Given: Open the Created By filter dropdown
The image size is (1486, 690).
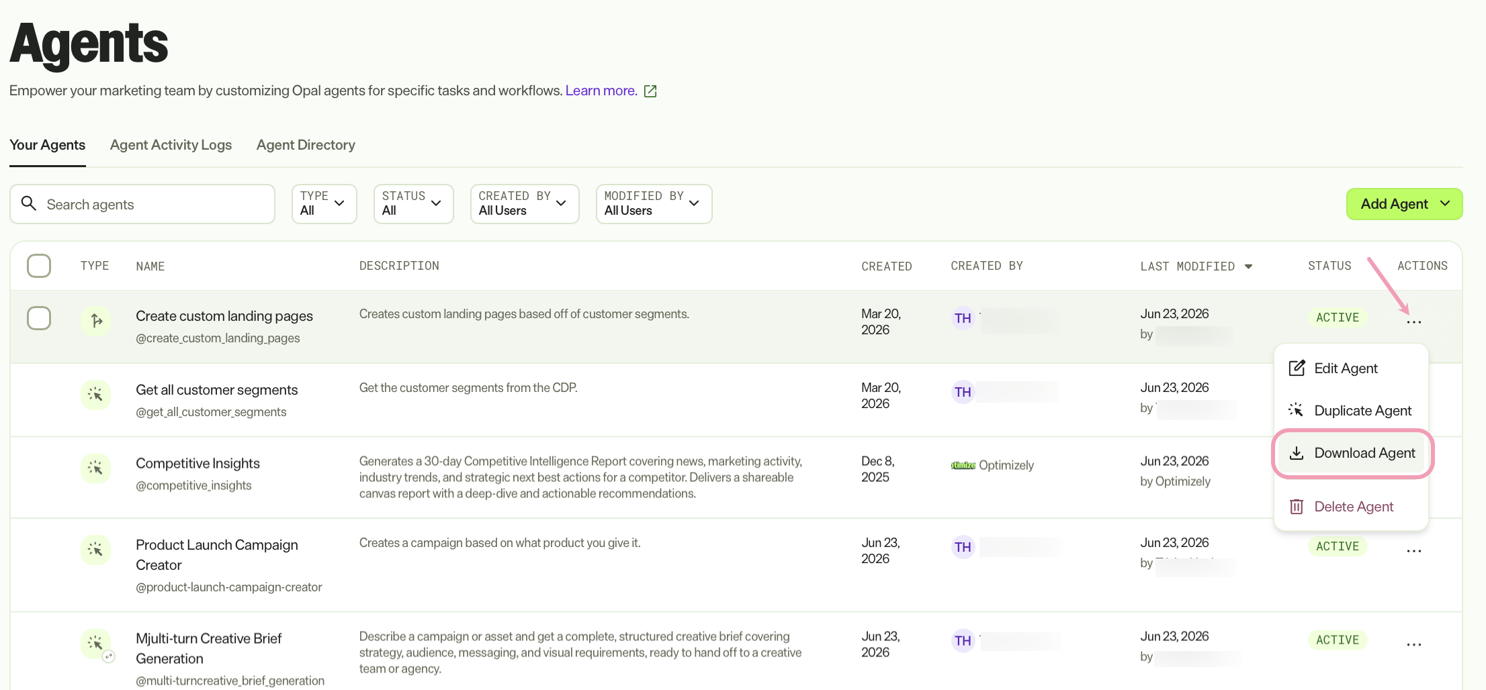Looking at the screenshot, I should [525, 203].
